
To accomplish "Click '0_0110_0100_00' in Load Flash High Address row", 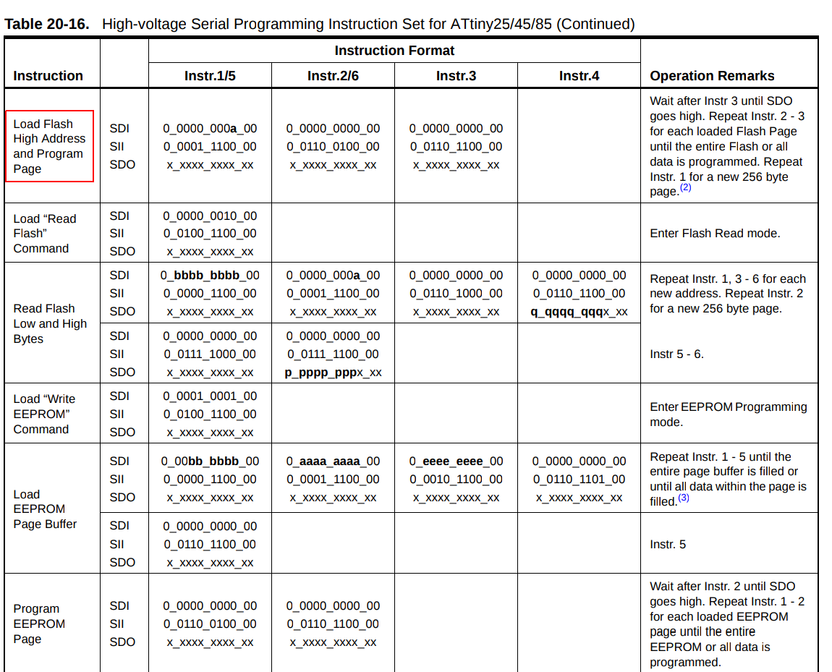I will [334, 146].
